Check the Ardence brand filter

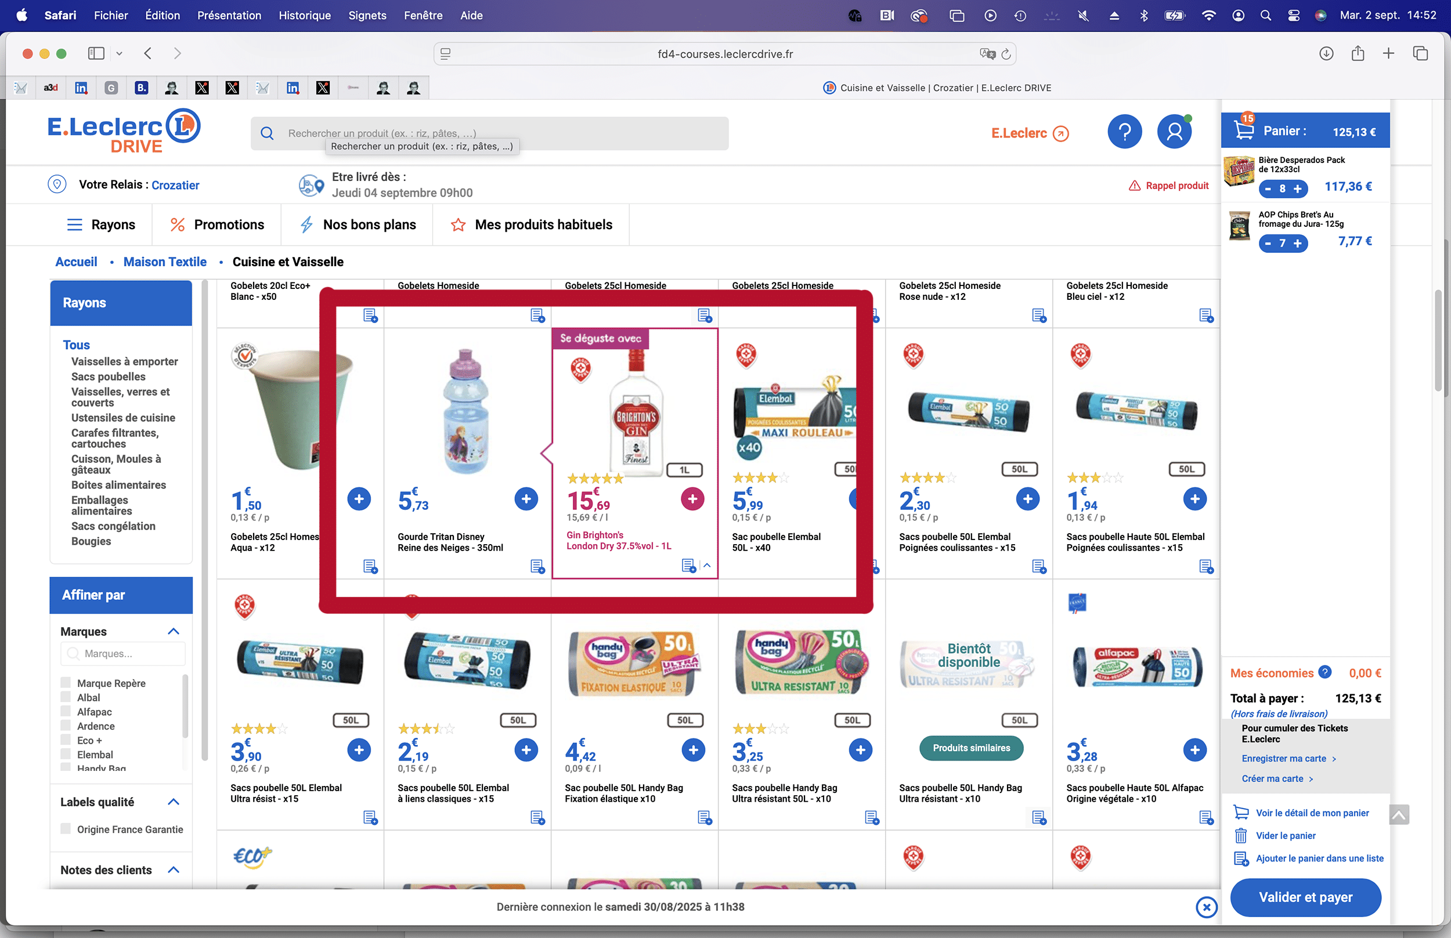(66, 726)
